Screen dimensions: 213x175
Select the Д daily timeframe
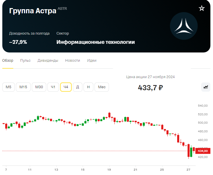pos(77,87)
